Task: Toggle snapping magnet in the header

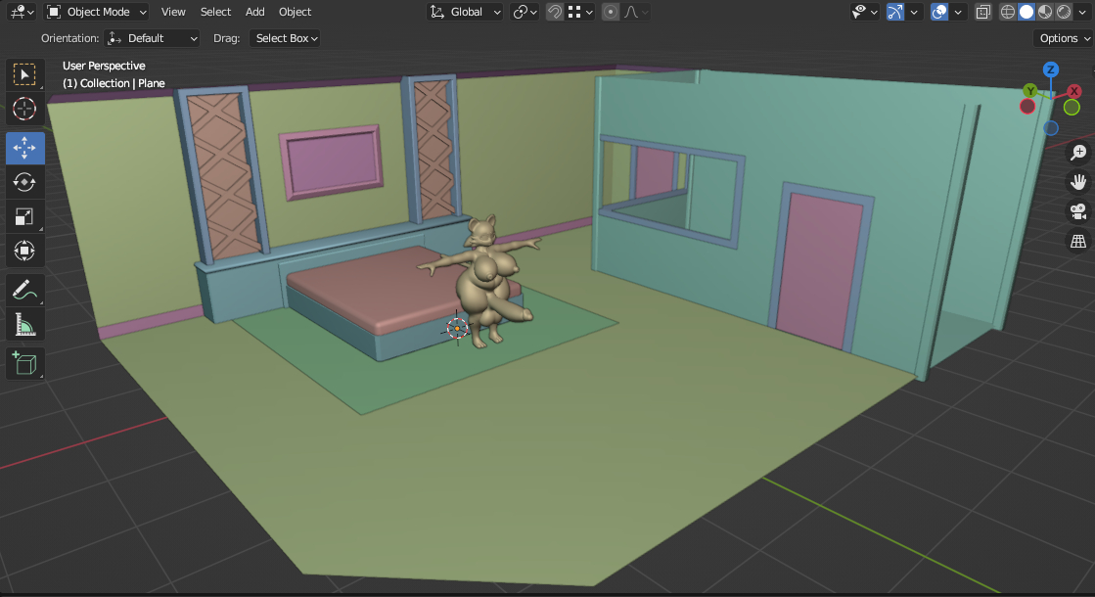Action: click(555, 12)
